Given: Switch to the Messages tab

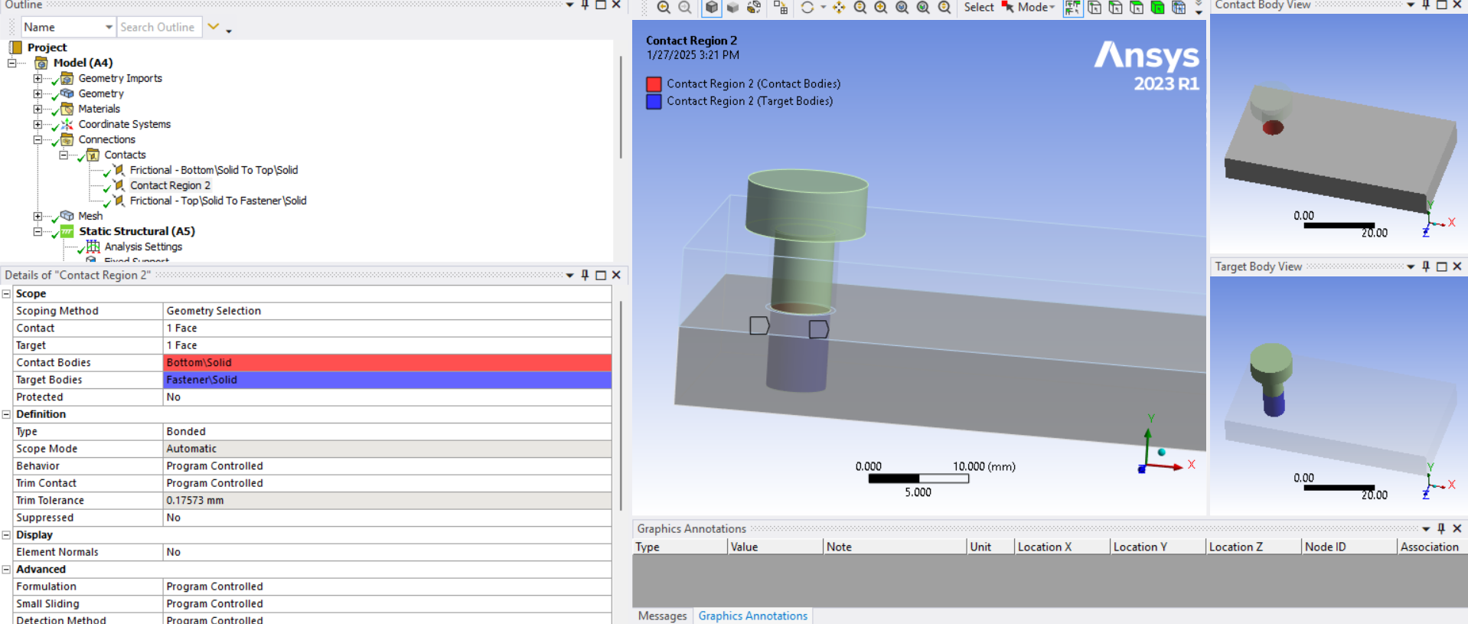Looking at the screenshot, I should point(662,616).
